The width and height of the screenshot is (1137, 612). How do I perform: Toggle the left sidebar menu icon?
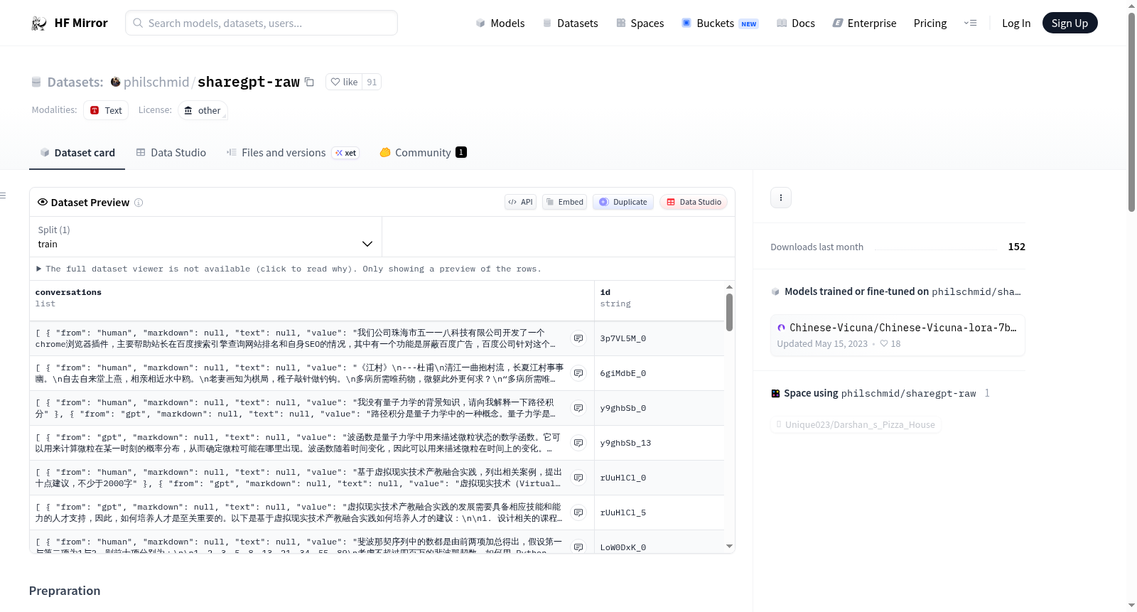[4, 195]
